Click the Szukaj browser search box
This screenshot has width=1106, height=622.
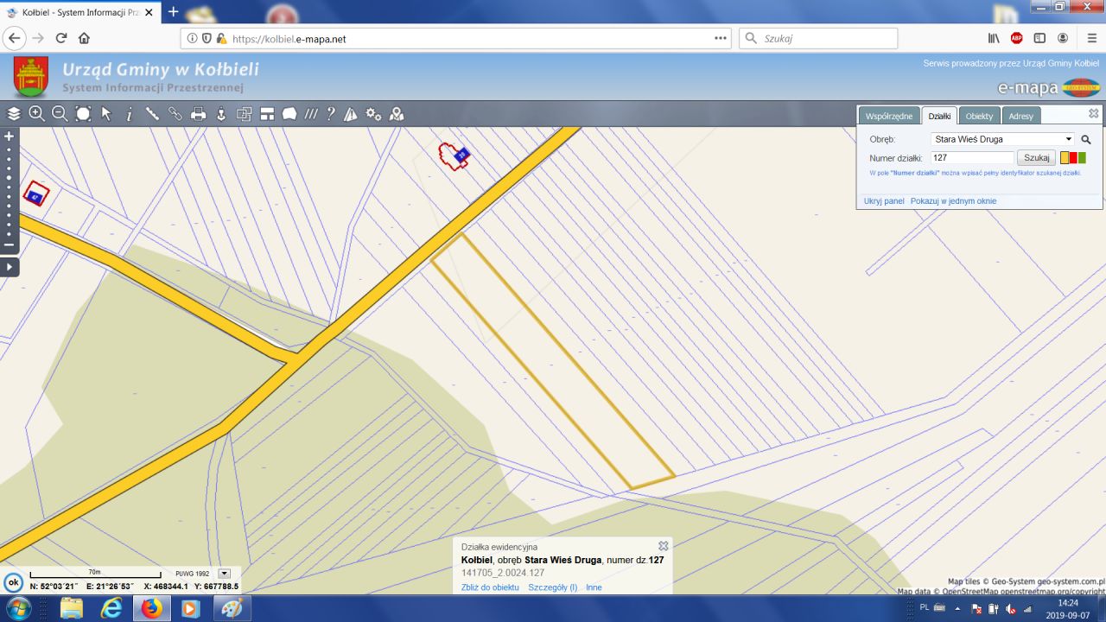(x=817, y=38)
